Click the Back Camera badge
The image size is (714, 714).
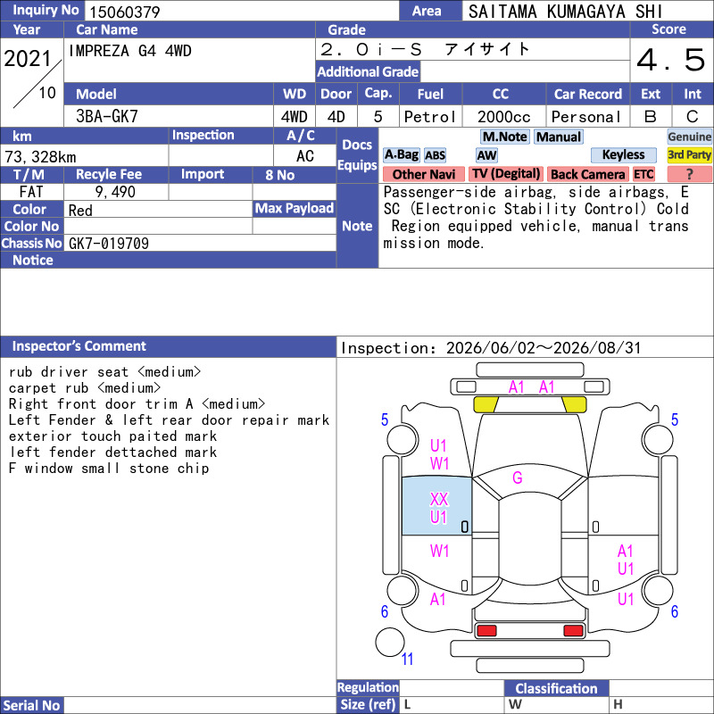click(587, 174)
